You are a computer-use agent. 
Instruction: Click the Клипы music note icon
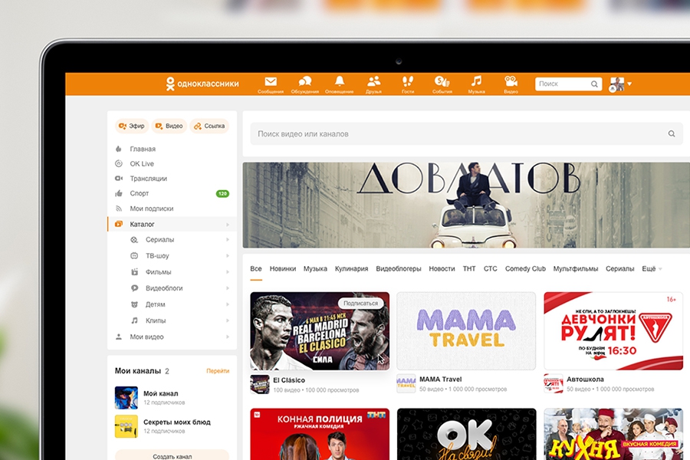coord(134,320)
